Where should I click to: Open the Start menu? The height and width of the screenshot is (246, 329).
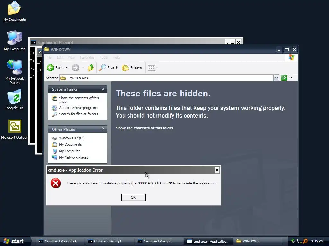point(14,241)
